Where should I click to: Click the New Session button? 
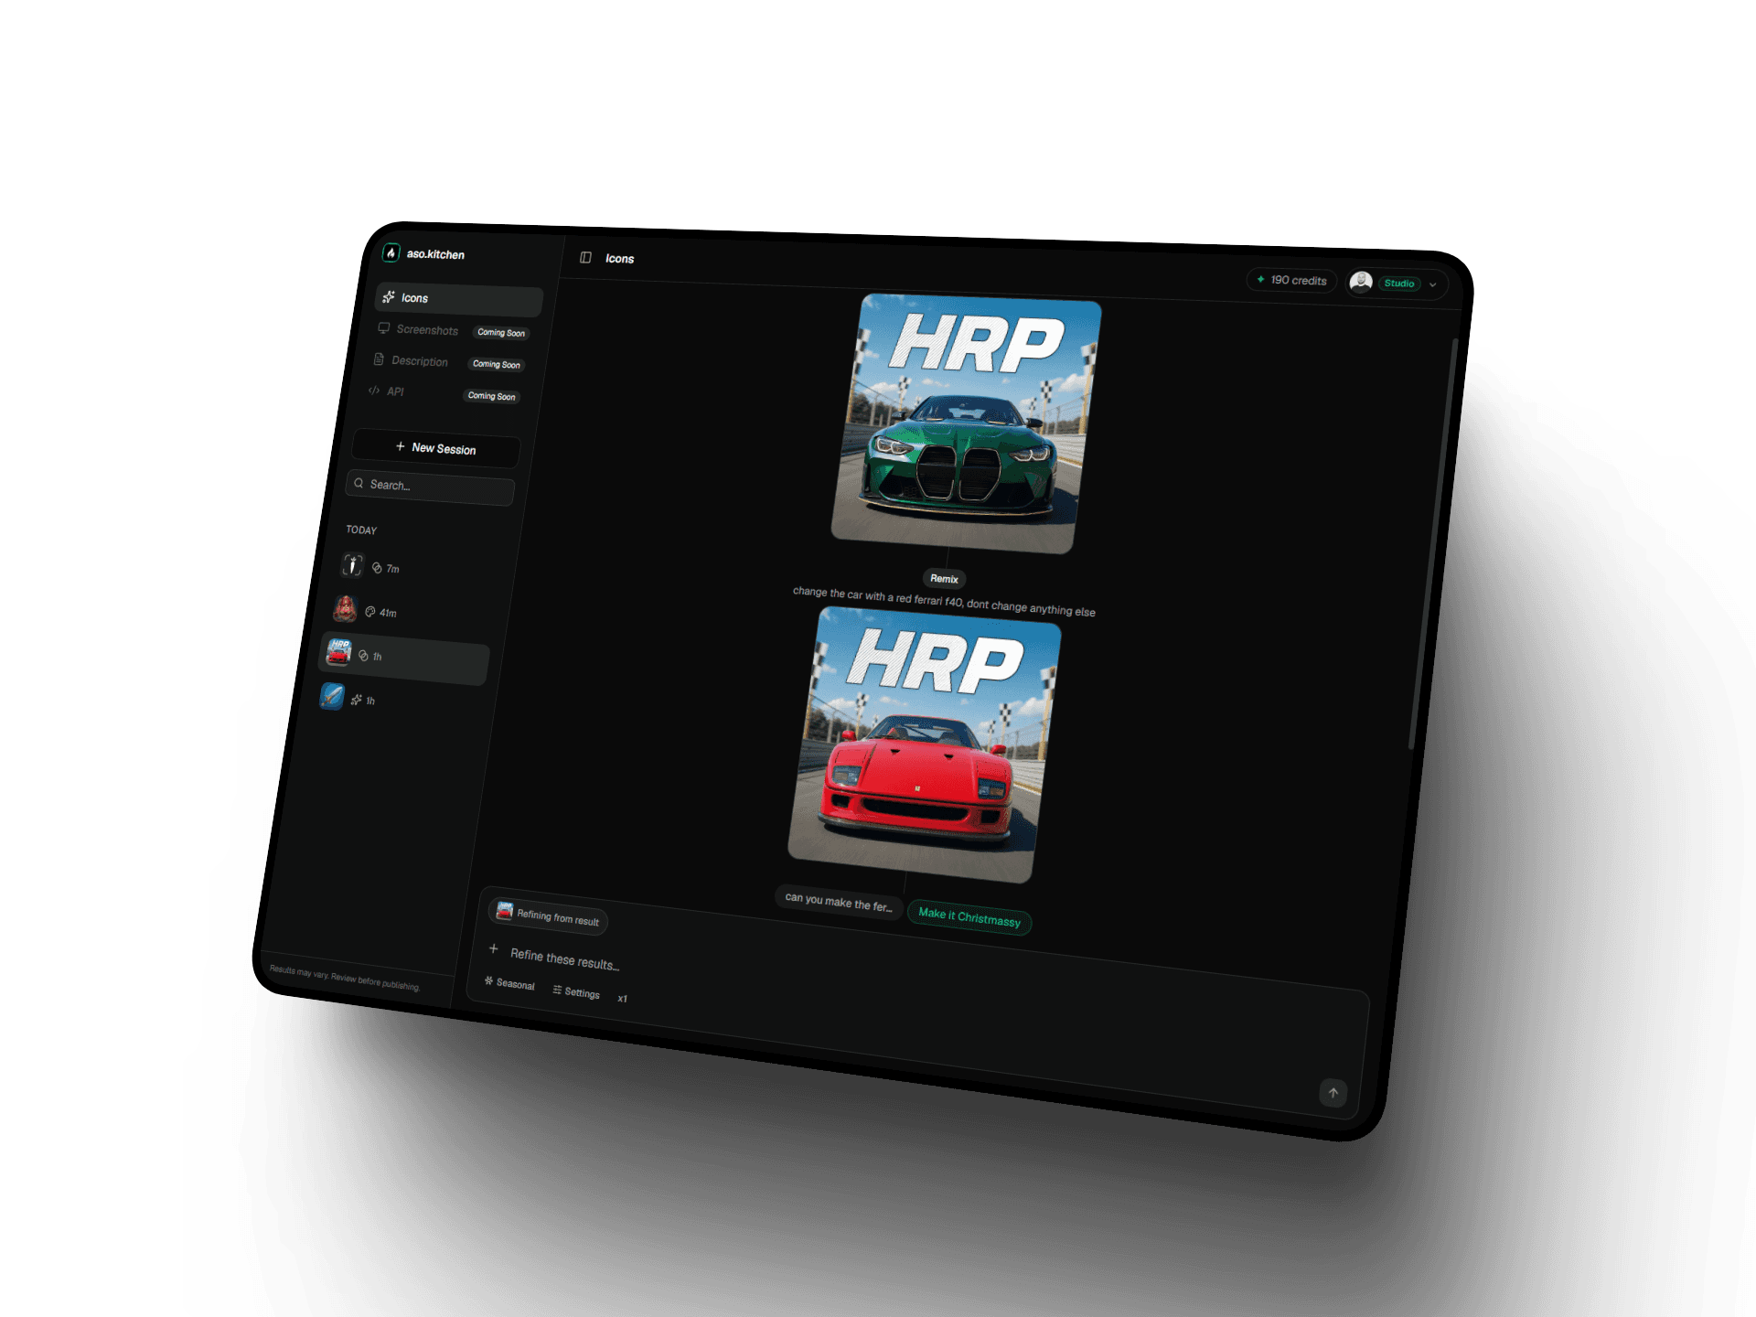click(x=435, y=448)
